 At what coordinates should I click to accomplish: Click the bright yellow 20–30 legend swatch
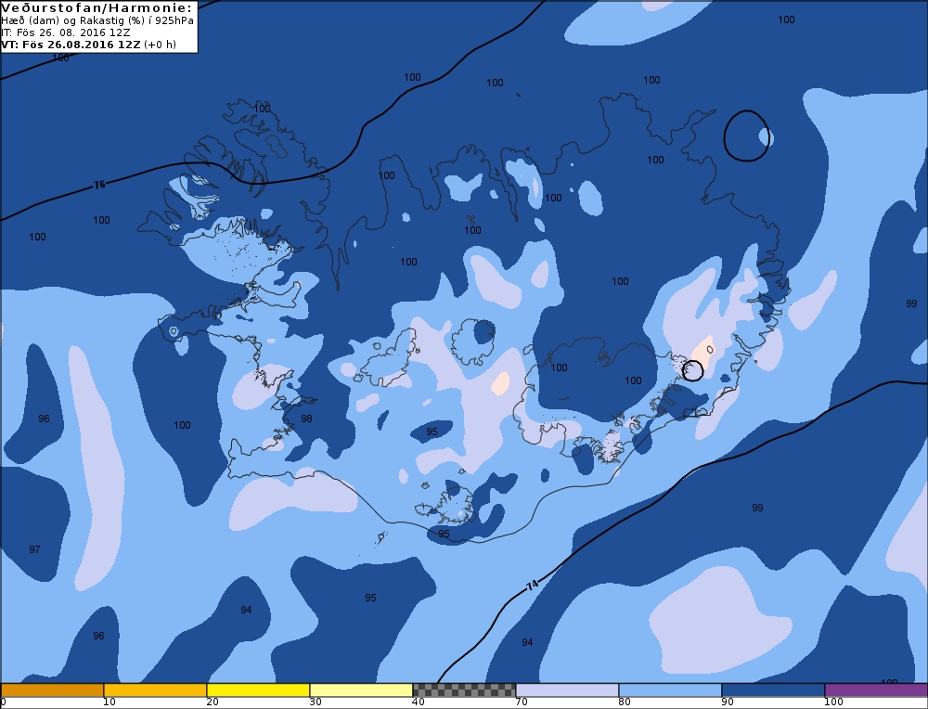pyautogui.click(x=258, y=690)
